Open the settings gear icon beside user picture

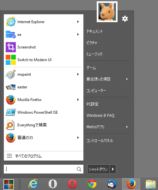pos(125,19)
